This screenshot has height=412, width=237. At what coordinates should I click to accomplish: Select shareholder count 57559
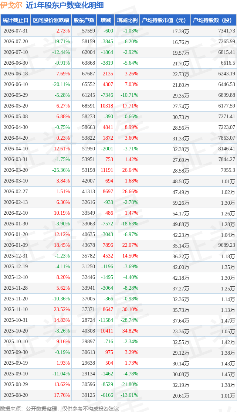point(88,31)
